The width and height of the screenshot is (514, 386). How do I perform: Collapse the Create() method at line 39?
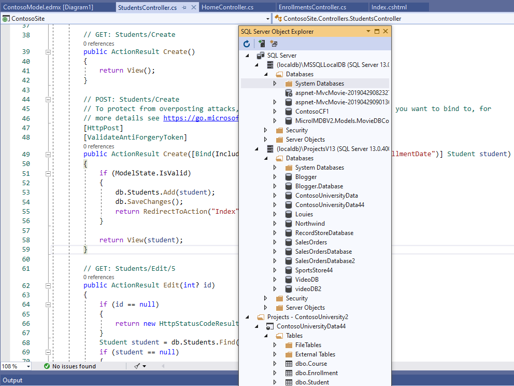coord(48,52)
